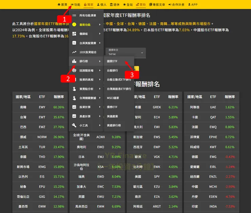Click the KSA ticker for 沙烏地阿拉伯
Screen dimensions: 251x213
coord(100,167)
